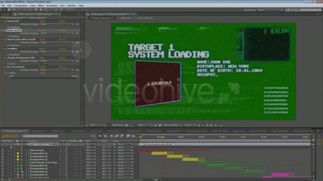Select the Puppet Pin tool
The width and height of the screenshot is (323, 181).
point(68,10)
